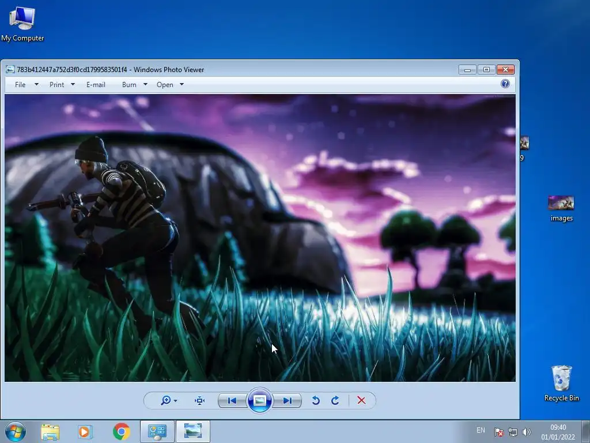Click the Show desktop strip
Viewport: 590px width, 443px height.
click(x=585, y=431)
